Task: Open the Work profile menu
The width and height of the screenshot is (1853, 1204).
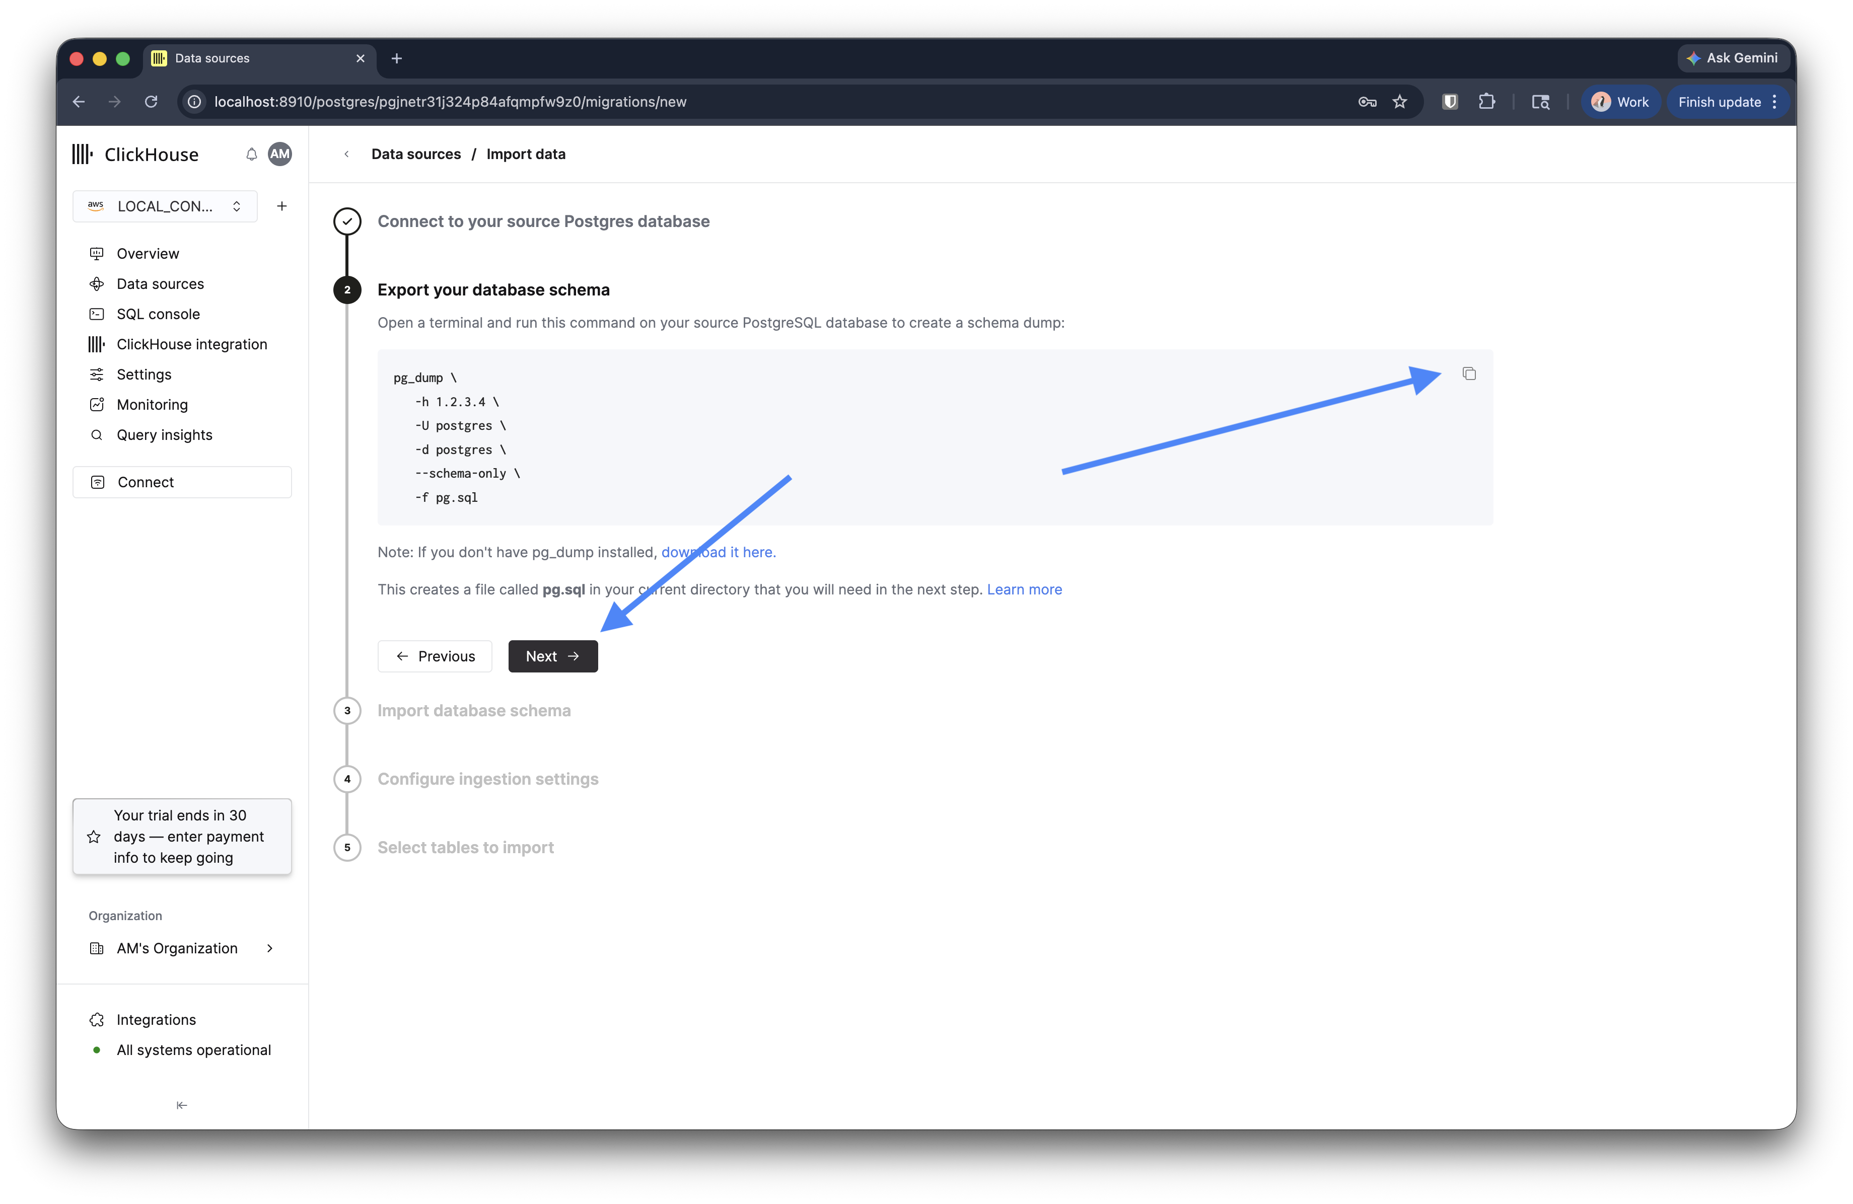Action: coord(1620,102)
